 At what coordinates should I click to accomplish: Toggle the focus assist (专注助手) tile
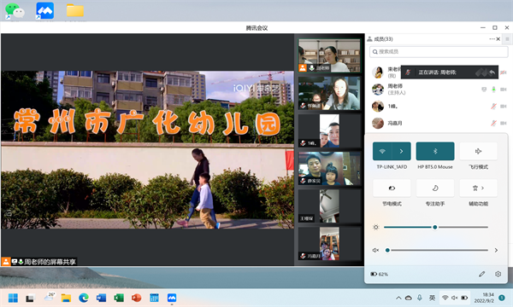[x=435, y=188]
